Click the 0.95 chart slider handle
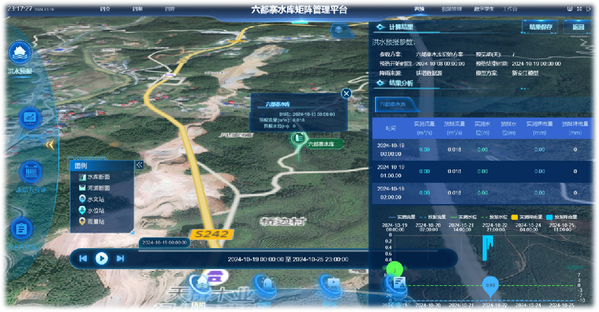 click(x=490, y=285)
